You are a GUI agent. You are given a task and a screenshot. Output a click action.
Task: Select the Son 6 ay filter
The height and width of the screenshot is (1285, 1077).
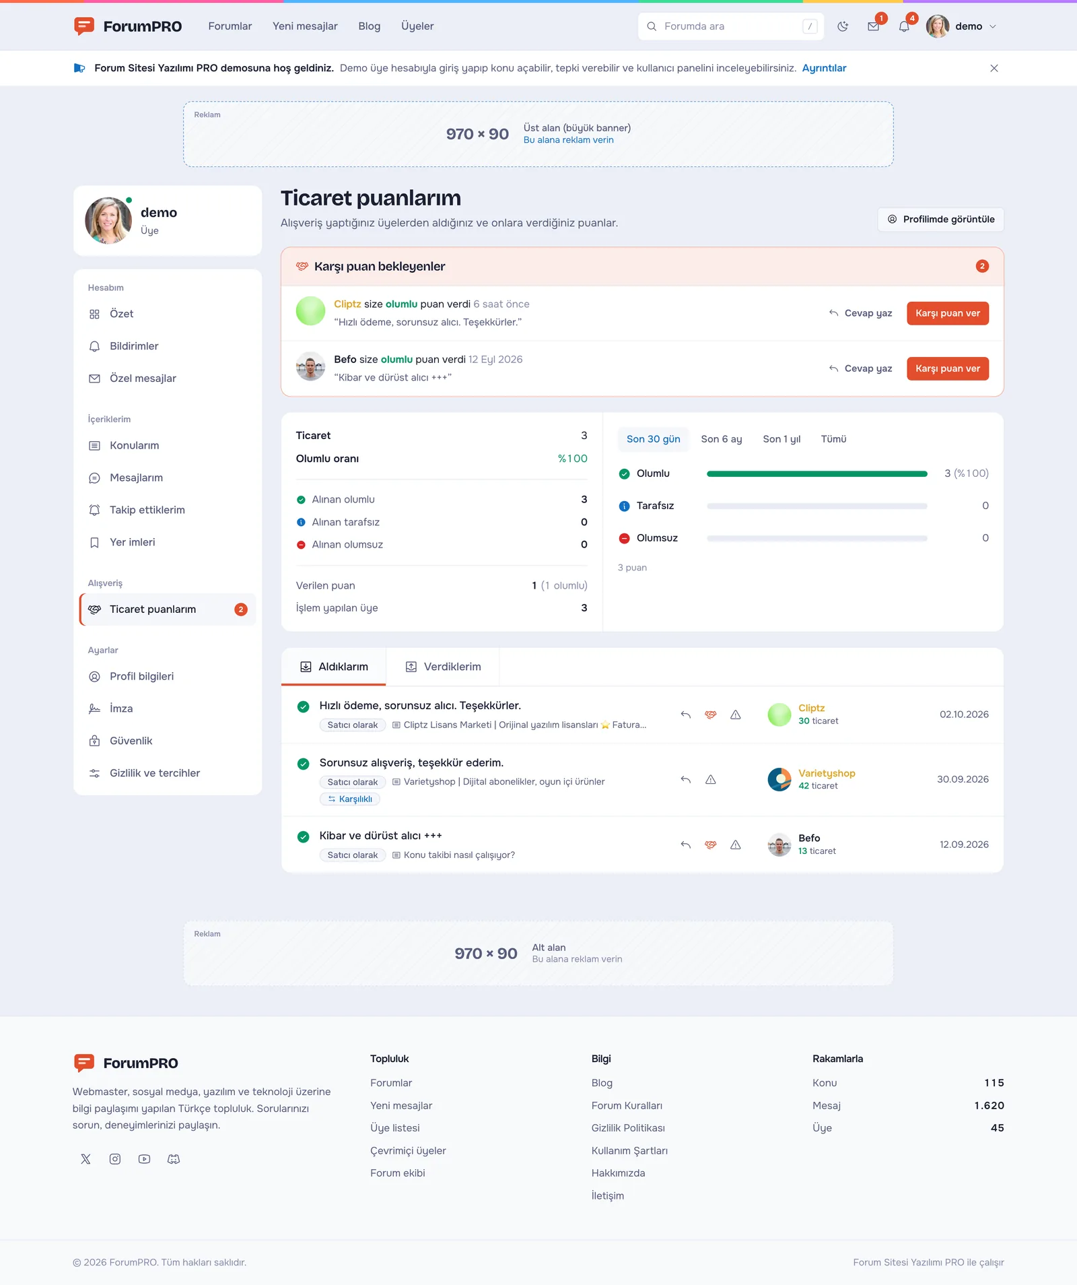(721, 439)
